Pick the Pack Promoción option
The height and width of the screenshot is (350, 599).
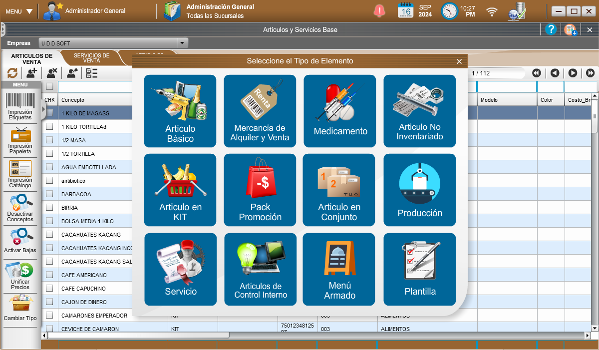[x=260, y=190]
